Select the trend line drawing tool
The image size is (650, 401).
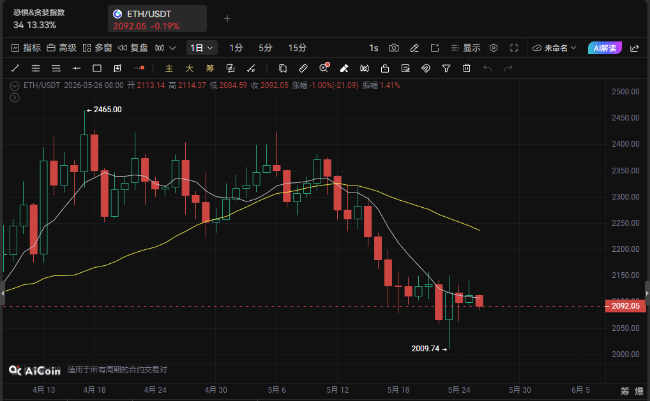[x=15, y=68]
